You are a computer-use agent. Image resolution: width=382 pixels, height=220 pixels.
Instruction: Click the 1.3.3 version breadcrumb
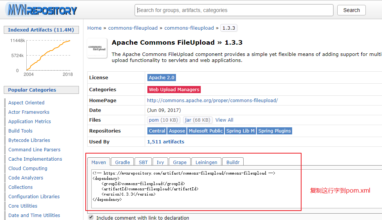[229, 28]
